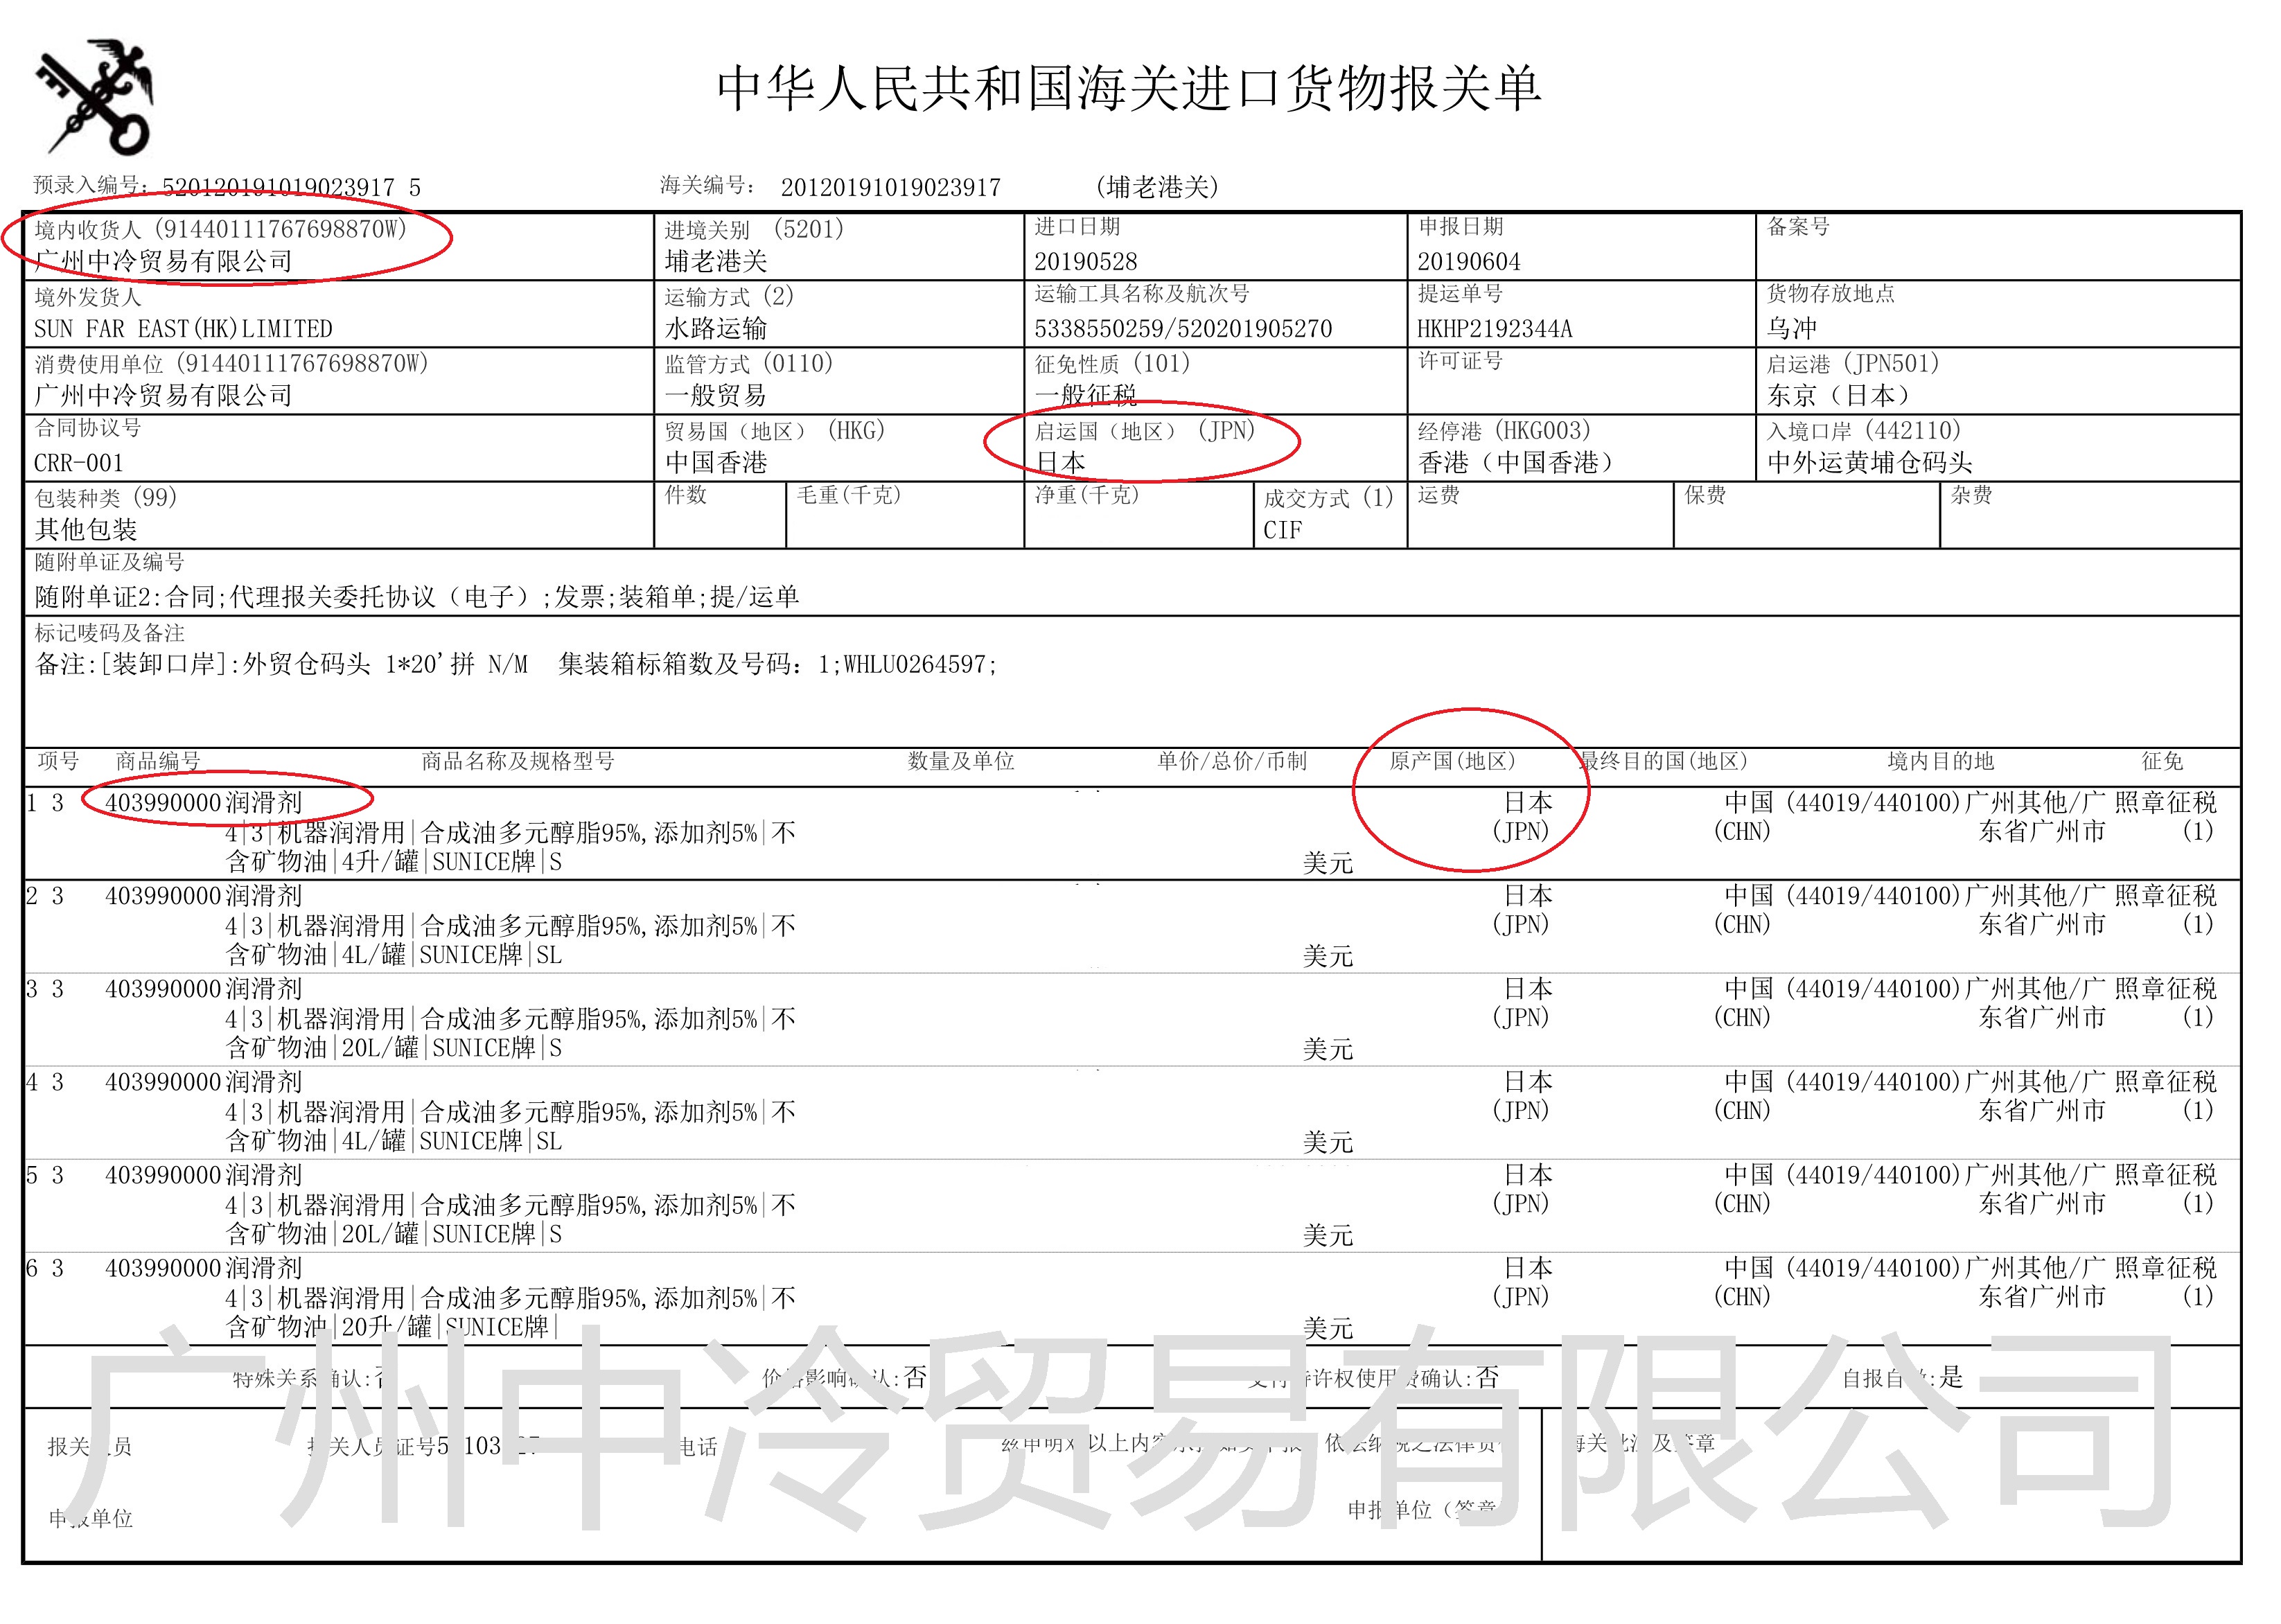Viewport: 2281px width, 1624px height.
Task: Click item 2 code 403990000润滑剂
Action: tap(203, 895)
